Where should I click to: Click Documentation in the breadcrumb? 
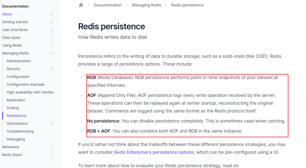pos(108,5)
